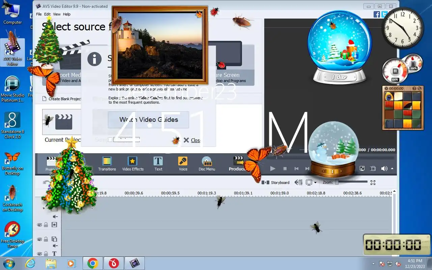Switch preview to full screen
Image resolution: width=432 pixels, height=270 pixels.
click(362, 168)
